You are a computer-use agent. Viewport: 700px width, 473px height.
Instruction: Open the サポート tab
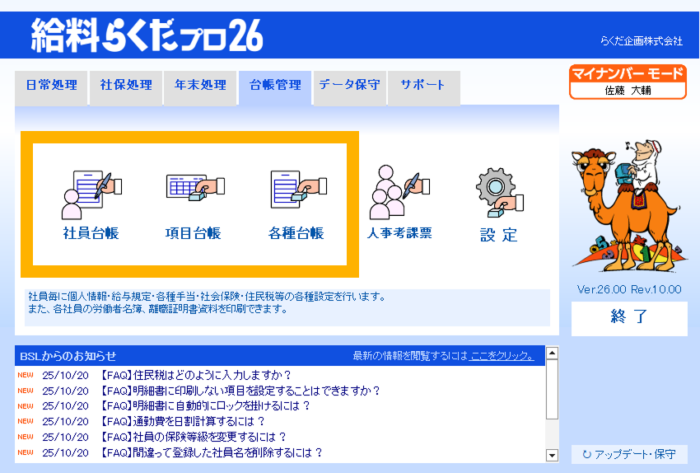coord(422,86)
